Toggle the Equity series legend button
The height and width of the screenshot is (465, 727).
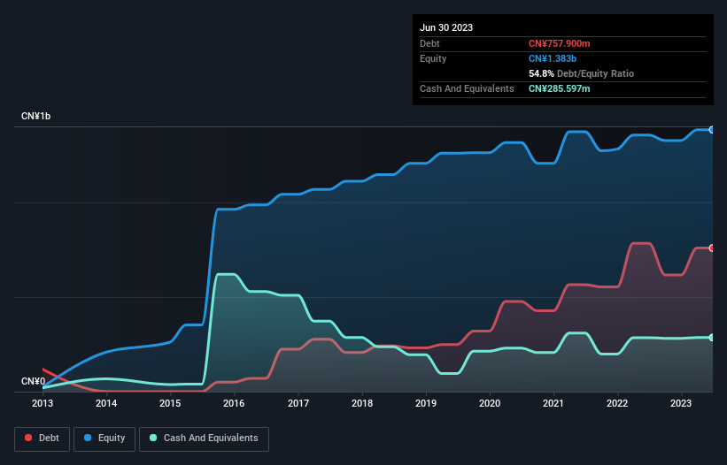pos(104,438)
